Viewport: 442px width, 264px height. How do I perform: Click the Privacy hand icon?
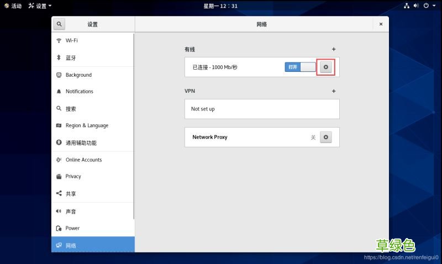coord(59,176)
